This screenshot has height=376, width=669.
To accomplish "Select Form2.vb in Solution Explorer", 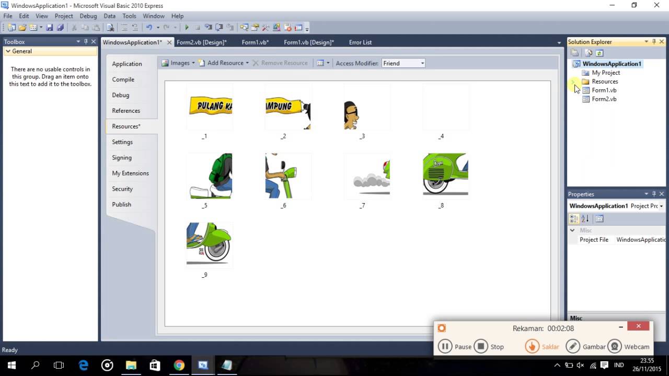I will point(604,99).
